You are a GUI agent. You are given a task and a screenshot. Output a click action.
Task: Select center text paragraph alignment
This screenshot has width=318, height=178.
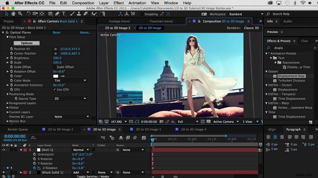(275, 137)
